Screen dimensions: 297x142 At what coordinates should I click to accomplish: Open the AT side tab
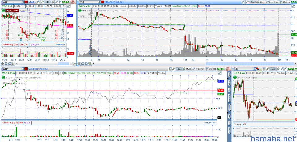coord(229,90)
